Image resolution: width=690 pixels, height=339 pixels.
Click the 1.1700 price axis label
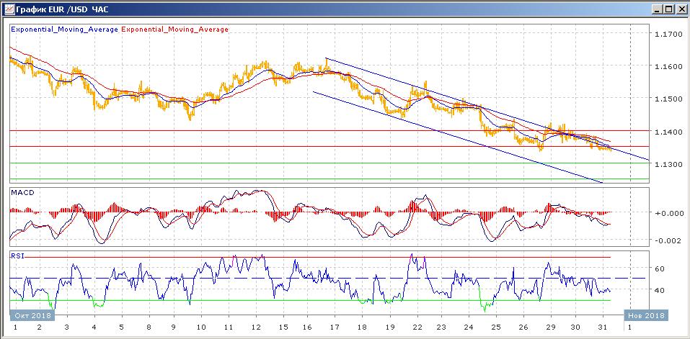(x=666, y=34)
